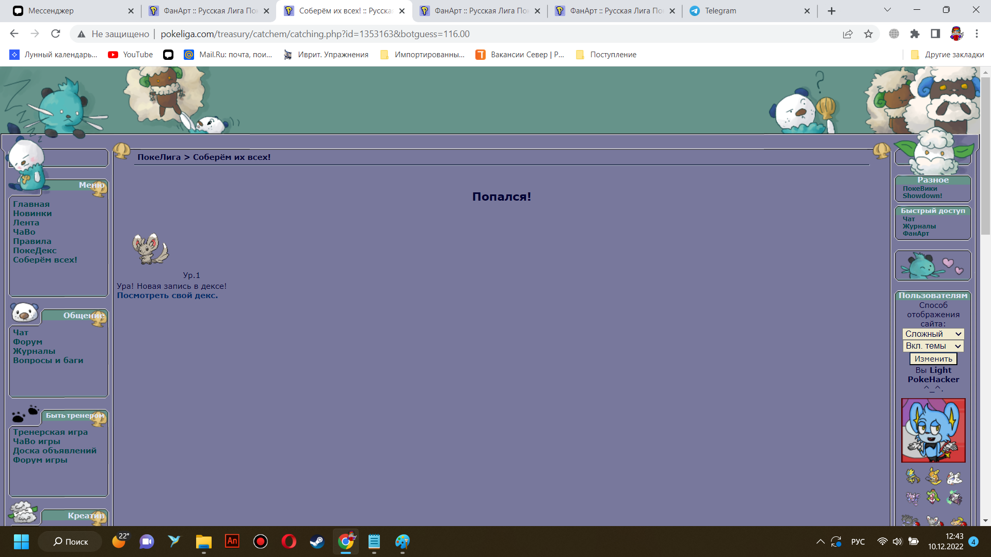This screenshot has width=991, height=557.
Task: Open the 'Форум' link under Общение
Action: [x=28, y=342]
